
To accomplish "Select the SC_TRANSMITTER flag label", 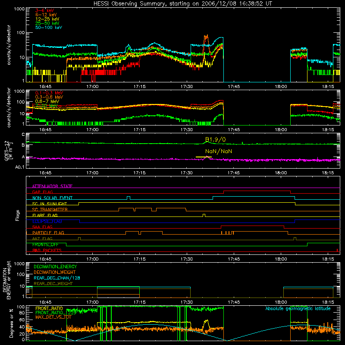I will tap(50, 210).
